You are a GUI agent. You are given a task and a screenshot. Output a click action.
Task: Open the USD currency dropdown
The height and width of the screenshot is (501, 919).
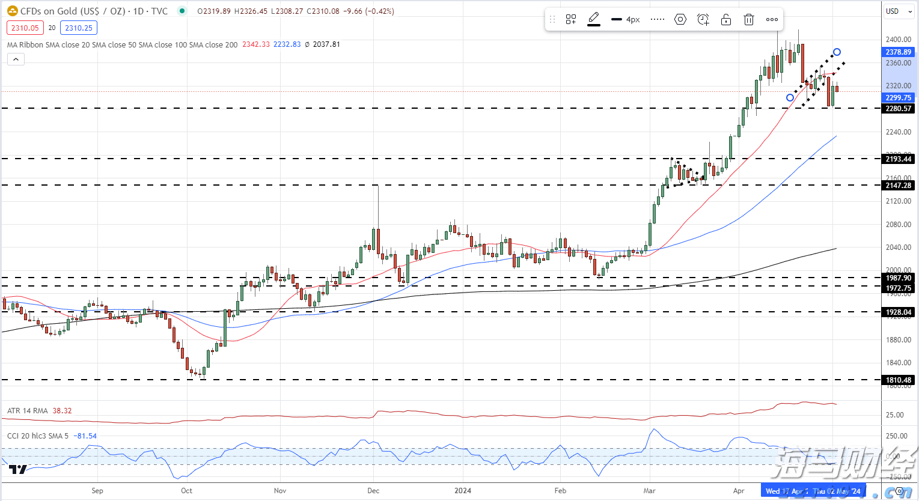(899, 11)
